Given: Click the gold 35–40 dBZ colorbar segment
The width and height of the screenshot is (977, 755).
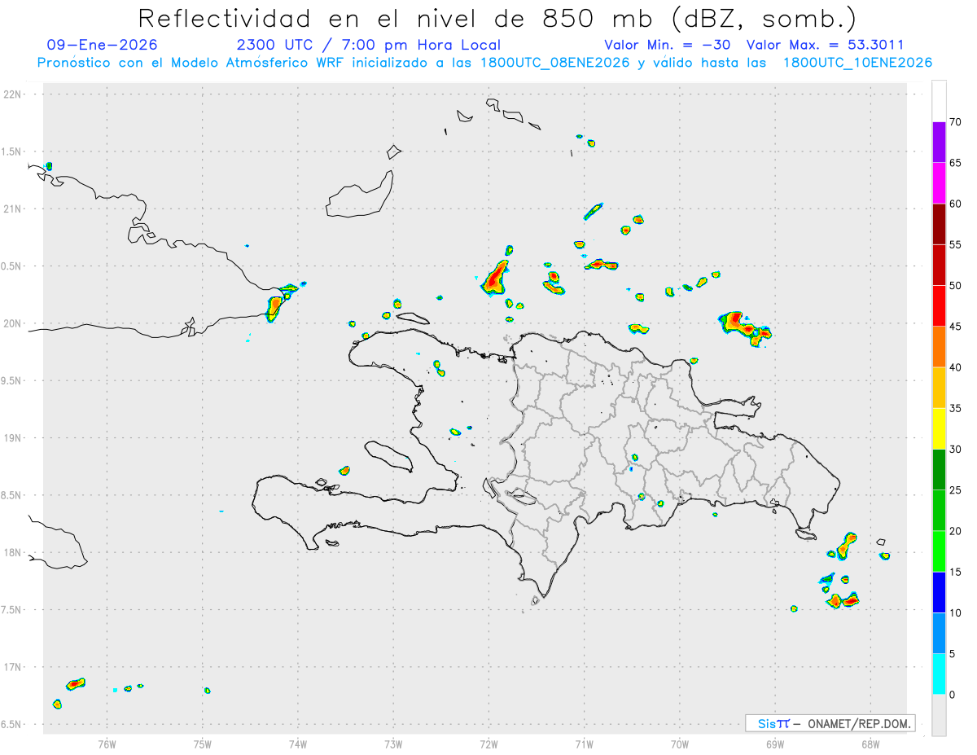Looking at the screenshot, I should click(x=939, y=388).
